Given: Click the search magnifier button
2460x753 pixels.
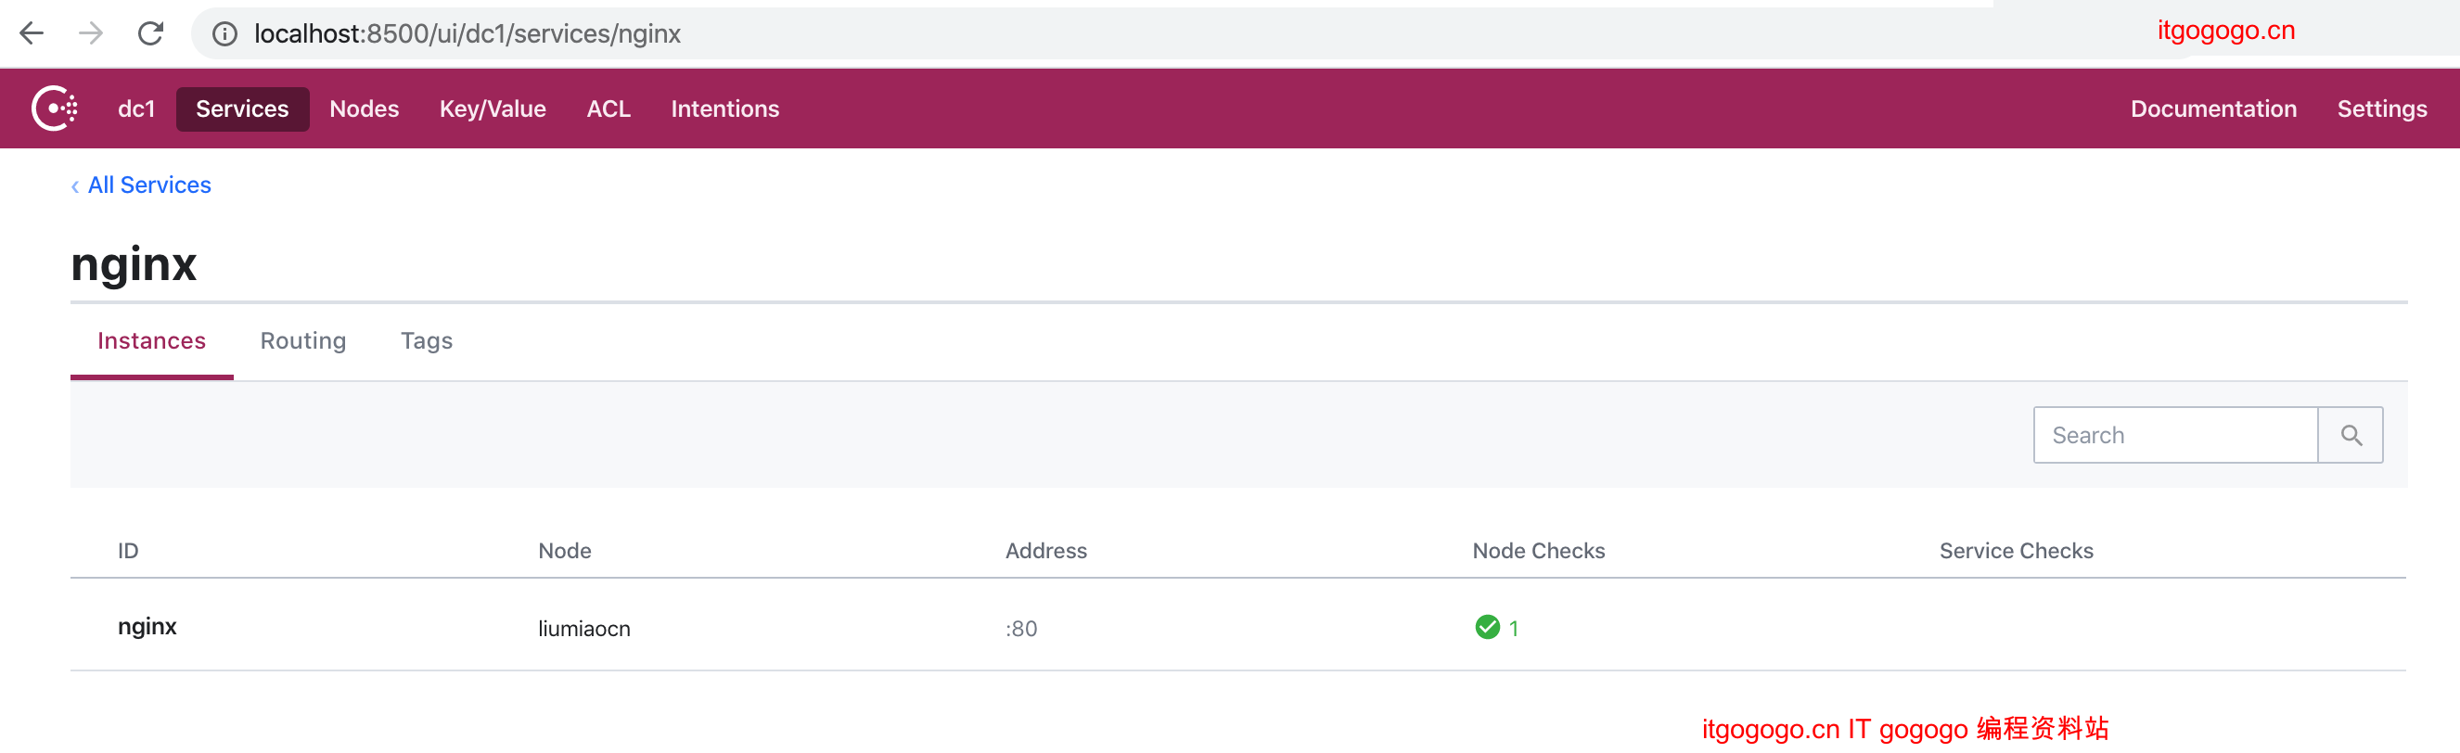Looking at the screenshot, I should click(2351, 435).
